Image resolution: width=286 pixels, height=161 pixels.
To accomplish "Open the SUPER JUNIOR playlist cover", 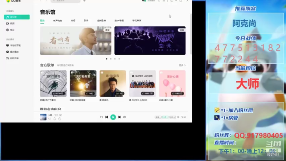I will coord(142,84).
